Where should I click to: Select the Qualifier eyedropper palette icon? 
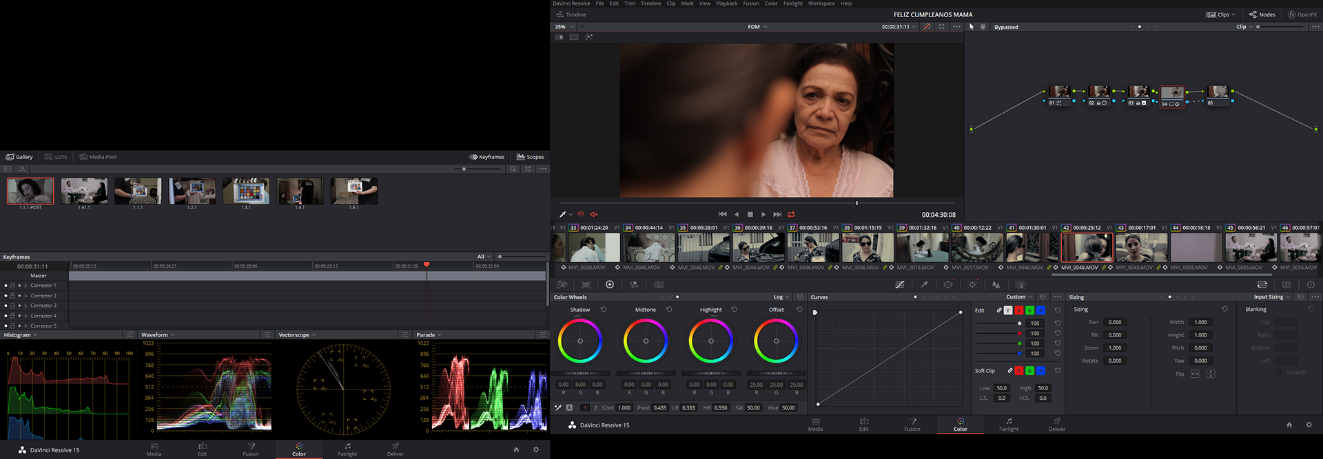[x=924, y=284]
